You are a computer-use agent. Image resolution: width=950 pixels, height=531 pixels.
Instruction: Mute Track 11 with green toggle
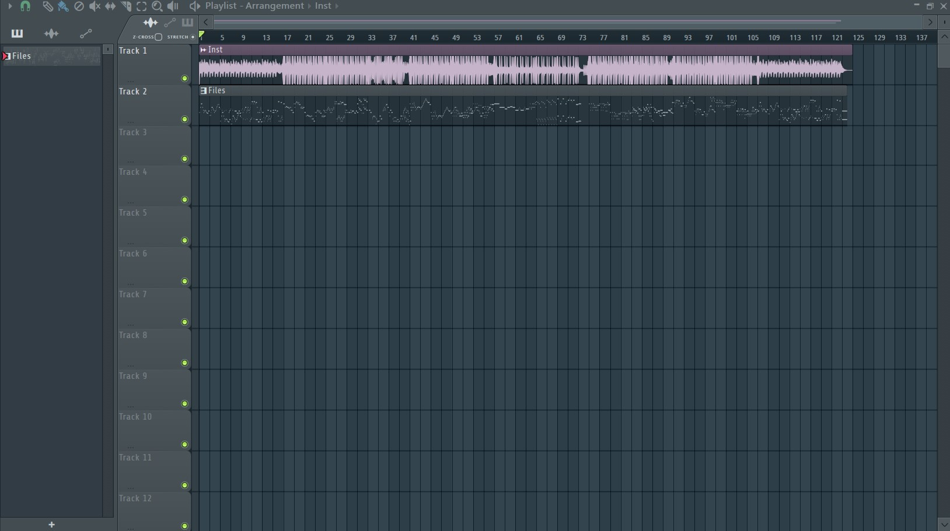tap(185, 486)
